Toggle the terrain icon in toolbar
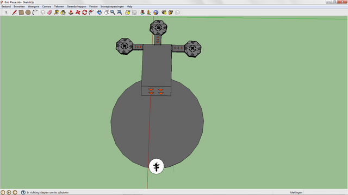 [134, 12]
